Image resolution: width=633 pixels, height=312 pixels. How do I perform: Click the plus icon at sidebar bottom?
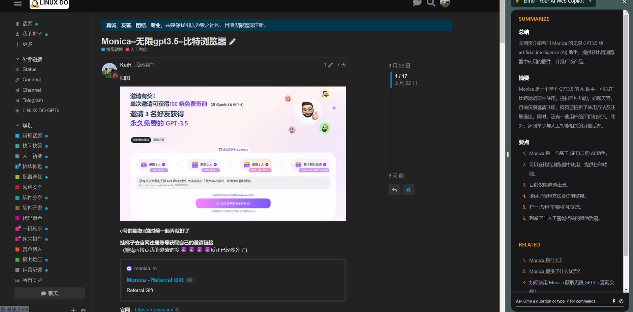[73, 310]
